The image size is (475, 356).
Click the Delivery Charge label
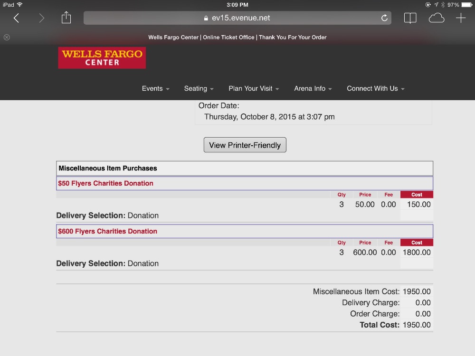pyautogui.click(x=370, y=303)
